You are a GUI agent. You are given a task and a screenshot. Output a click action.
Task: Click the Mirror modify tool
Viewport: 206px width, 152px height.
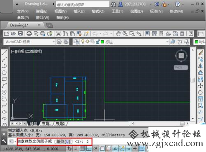[201, 66]
